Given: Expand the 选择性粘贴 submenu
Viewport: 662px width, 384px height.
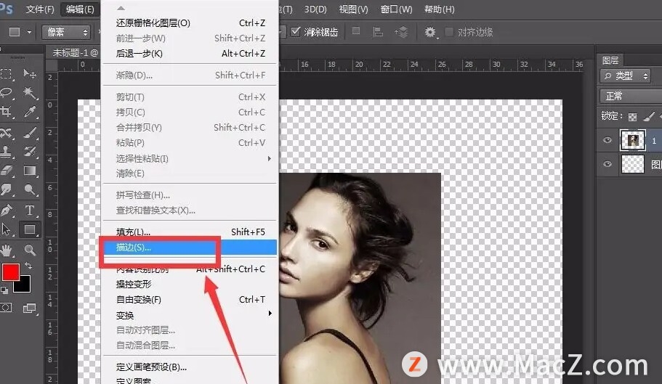Looking at the screenshot, I should coord(269,158).
